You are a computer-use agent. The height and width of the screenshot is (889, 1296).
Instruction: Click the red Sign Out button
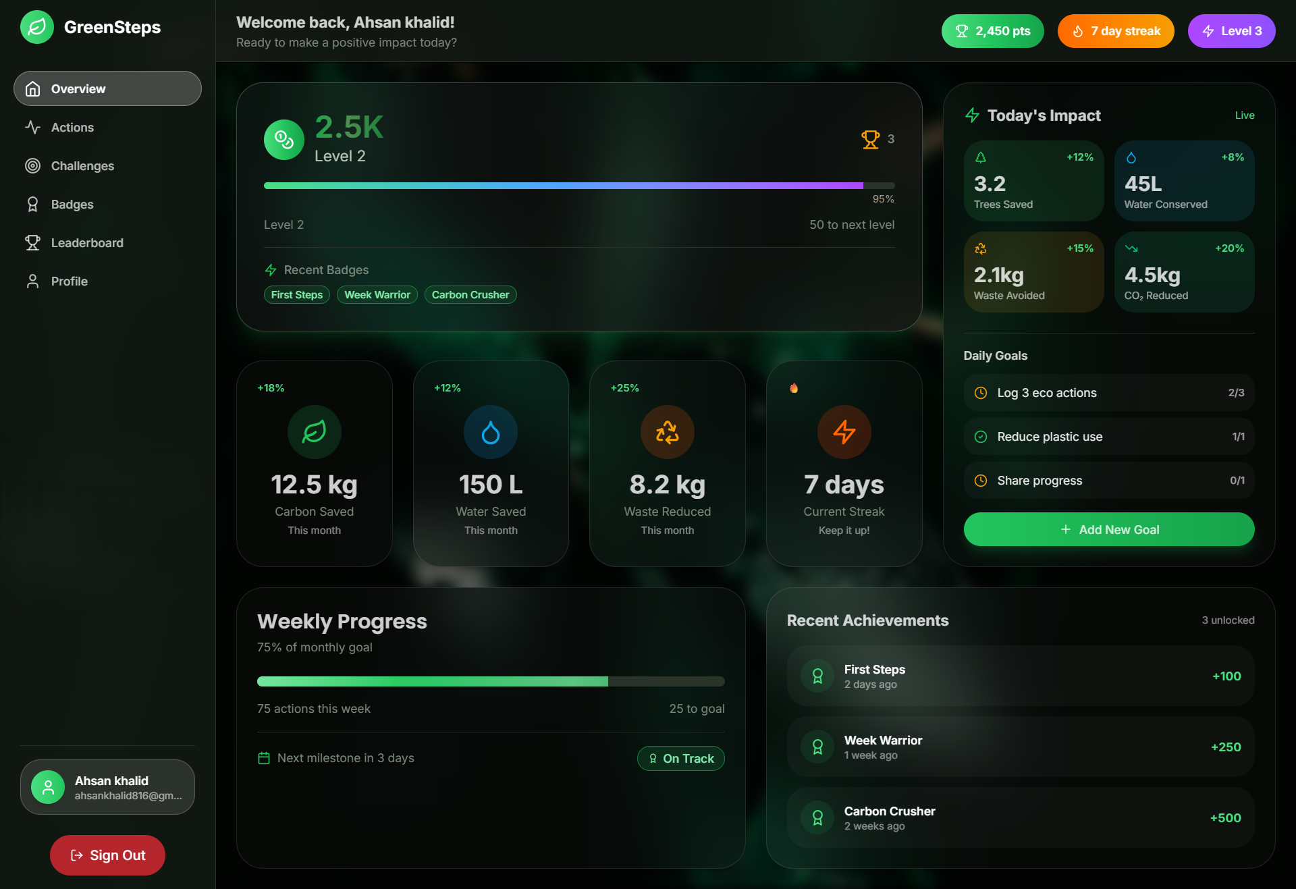coord(107,855)
